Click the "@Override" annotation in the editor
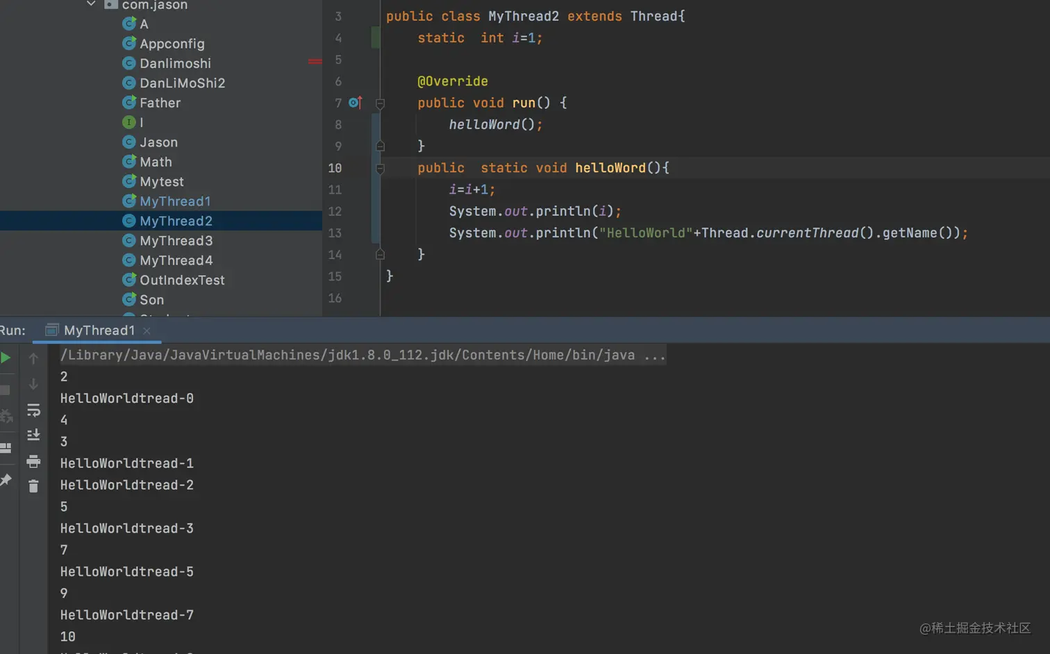 [x=453, y=81]
